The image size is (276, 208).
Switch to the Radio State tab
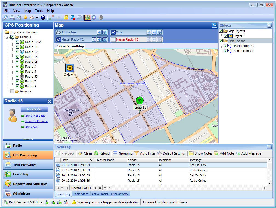click(x=81, y=194)
